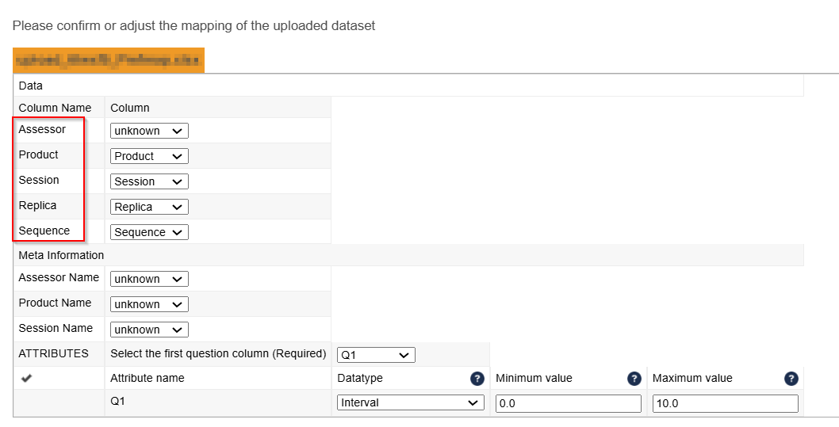Click the Maximum value field showing 10.0
Image resolution: width=839 pixels, height=427 pixels.
pos(725,403)
